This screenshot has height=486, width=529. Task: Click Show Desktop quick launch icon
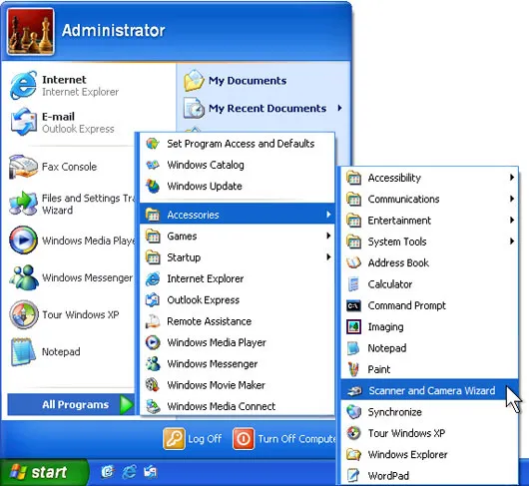[x=108, y=472]
